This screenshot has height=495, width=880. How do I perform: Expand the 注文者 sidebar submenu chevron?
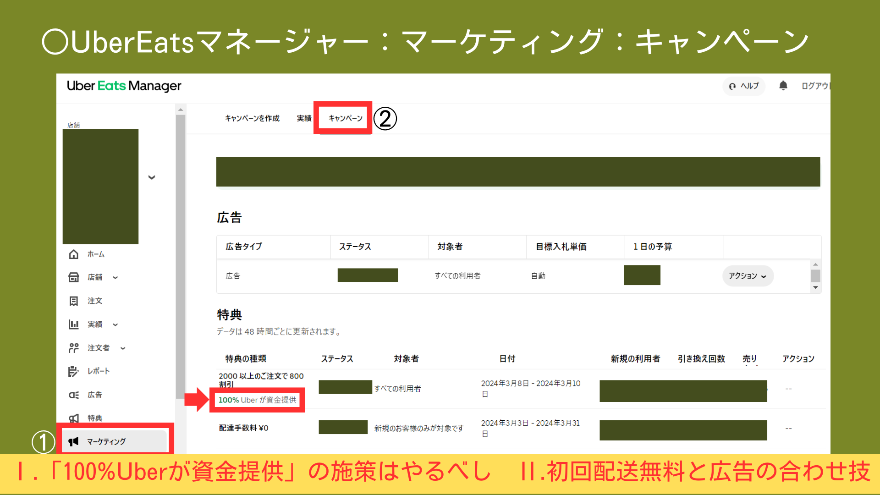[123, 348]
